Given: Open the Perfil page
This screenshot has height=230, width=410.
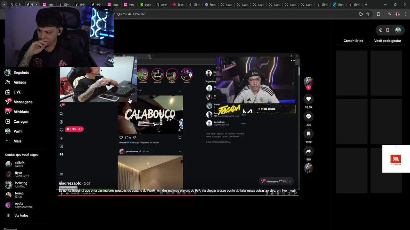Looking at the screenshot, I should pos(13,131).
